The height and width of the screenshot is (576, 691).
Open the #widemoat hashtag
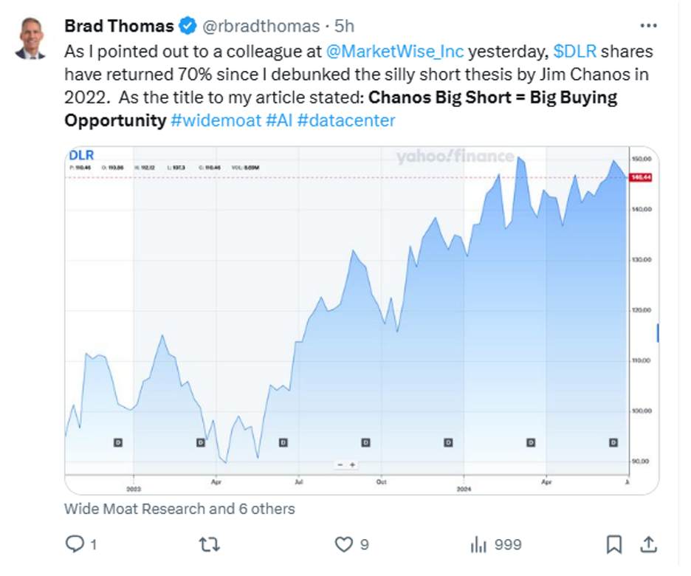tap(216, 120)
